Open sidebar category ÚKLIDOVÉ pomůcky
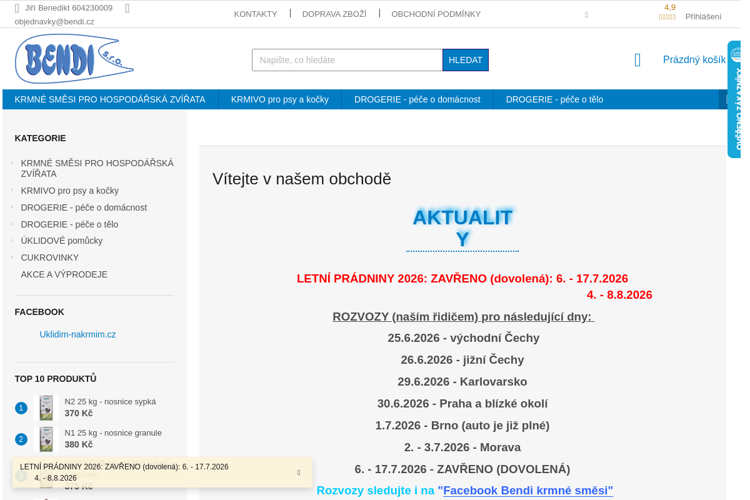Viewport: 750px width, 500px height. 62,241
